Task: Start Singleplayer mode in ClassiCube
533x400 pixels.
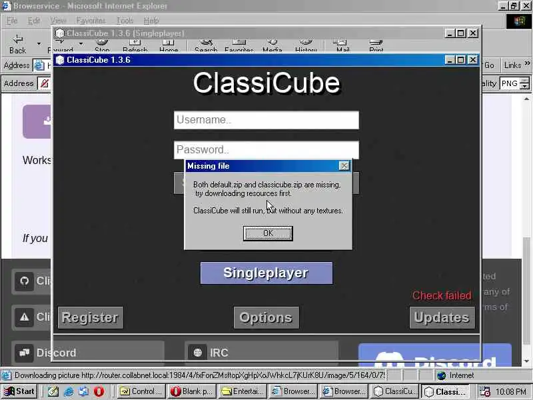Action: pos(266,273)
